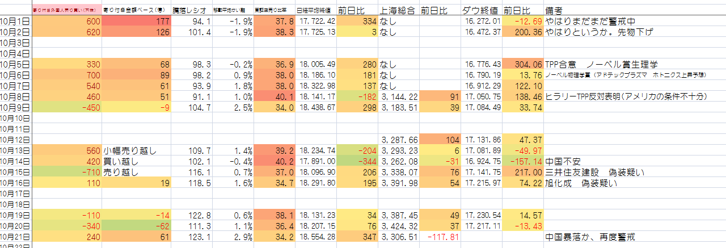Click Dow close value 17,050.75
Image resolution: width=726 pixels, height=248 pixels.
[x=482, y=96]
